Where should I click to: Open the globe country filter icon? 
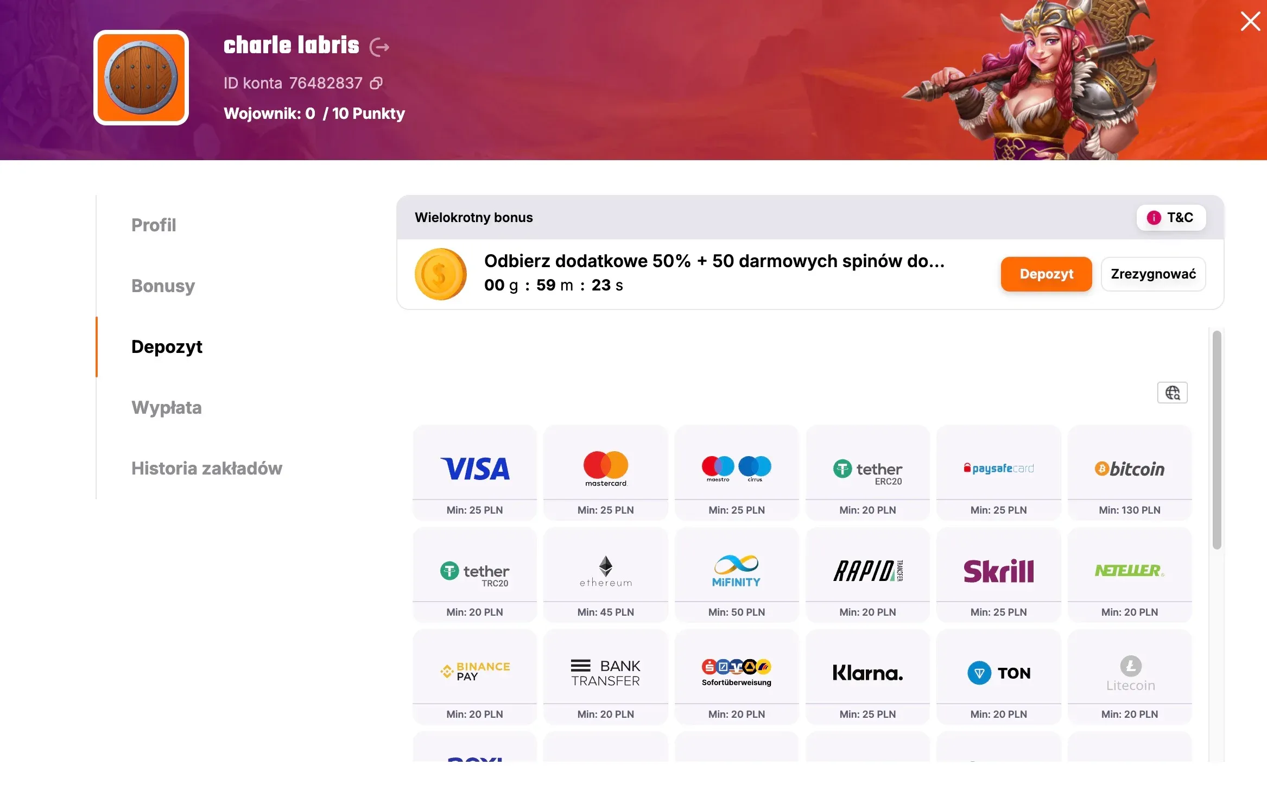[x=1172, y=393]
